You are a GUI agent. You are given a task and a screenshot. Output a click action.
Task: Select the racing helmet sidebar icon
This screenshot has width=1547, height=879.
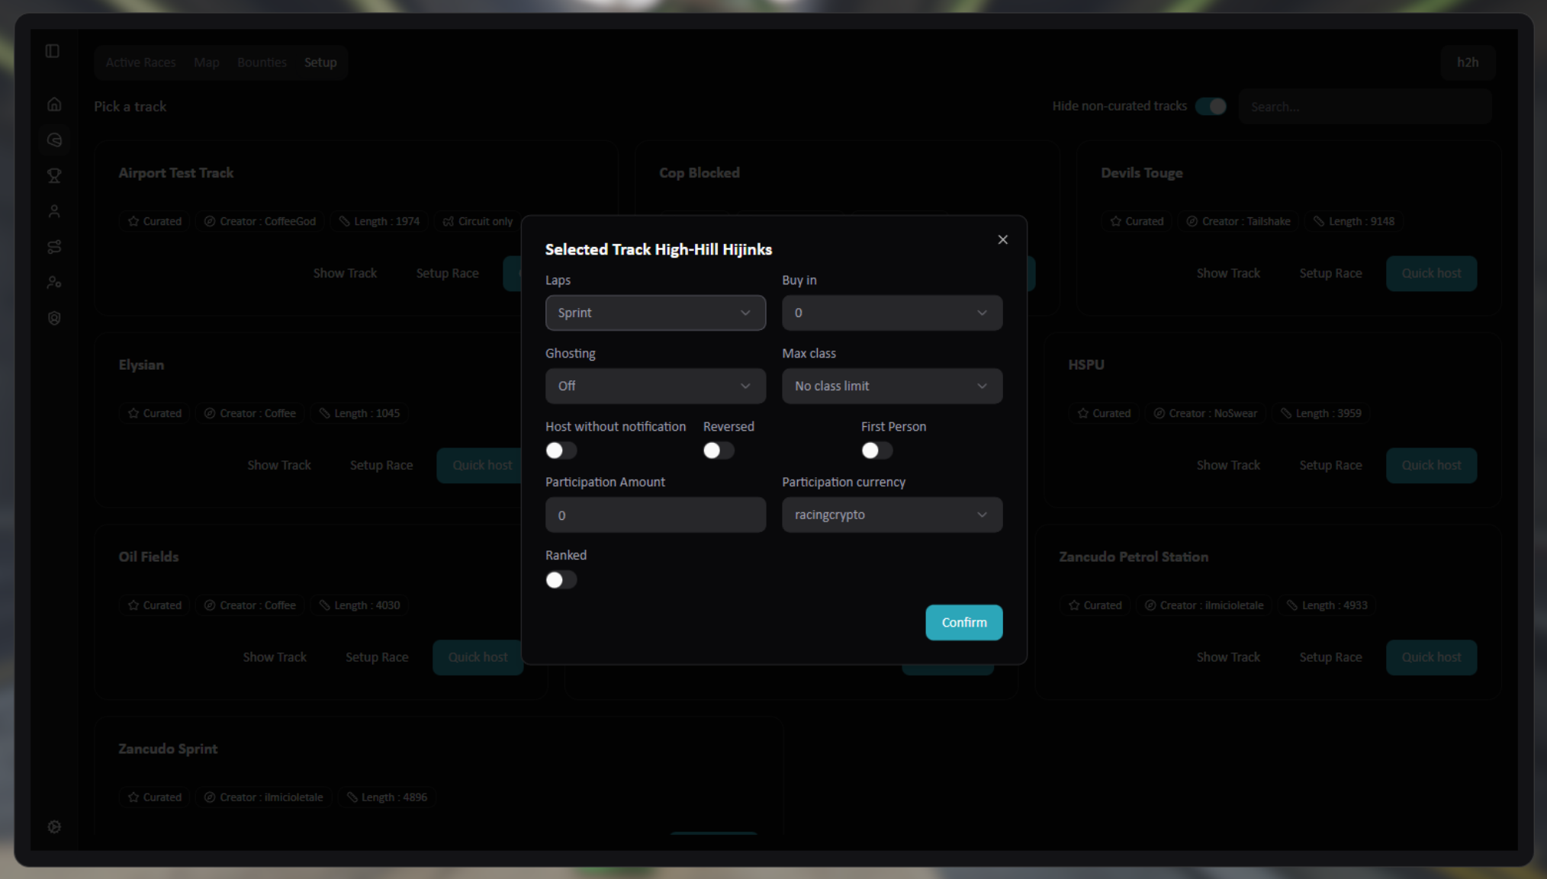point(54,140)
